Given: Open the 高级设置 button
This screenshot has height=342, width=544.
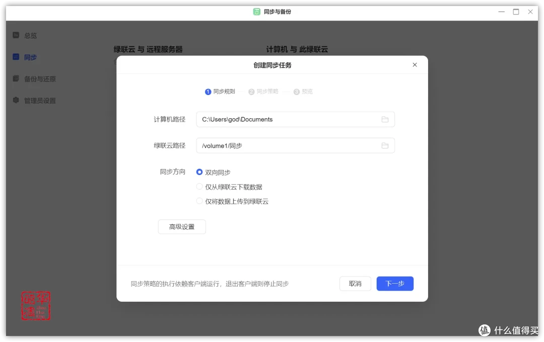Looking at the screenshot, I should (182, 227).
